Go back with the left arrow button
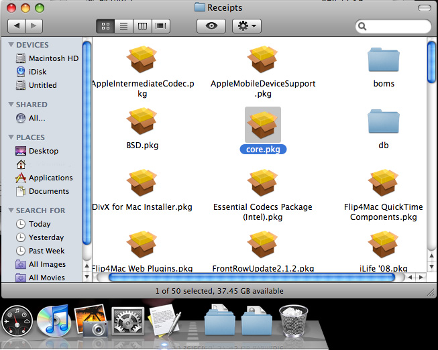Screen dimensions: 438x350 (17, 26)
